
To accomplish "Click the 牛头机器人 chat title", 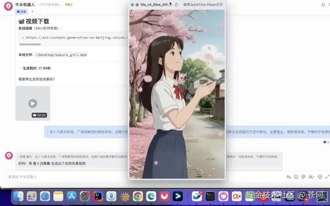I will 25,5.
